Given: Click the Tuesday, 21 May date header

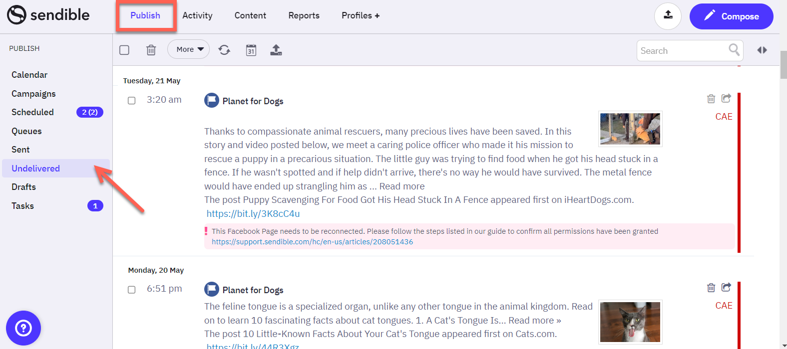Looking at the screenshot, I should tap(152, 81).
